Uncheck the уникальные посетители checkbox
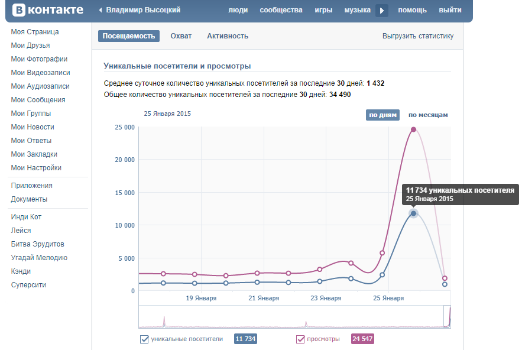 click(x=144, y=339)
